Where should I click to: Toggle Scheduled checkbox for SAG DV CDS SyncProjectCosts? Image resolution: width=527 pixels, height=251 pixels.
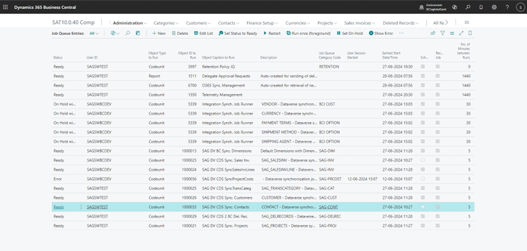click(423, 179)
